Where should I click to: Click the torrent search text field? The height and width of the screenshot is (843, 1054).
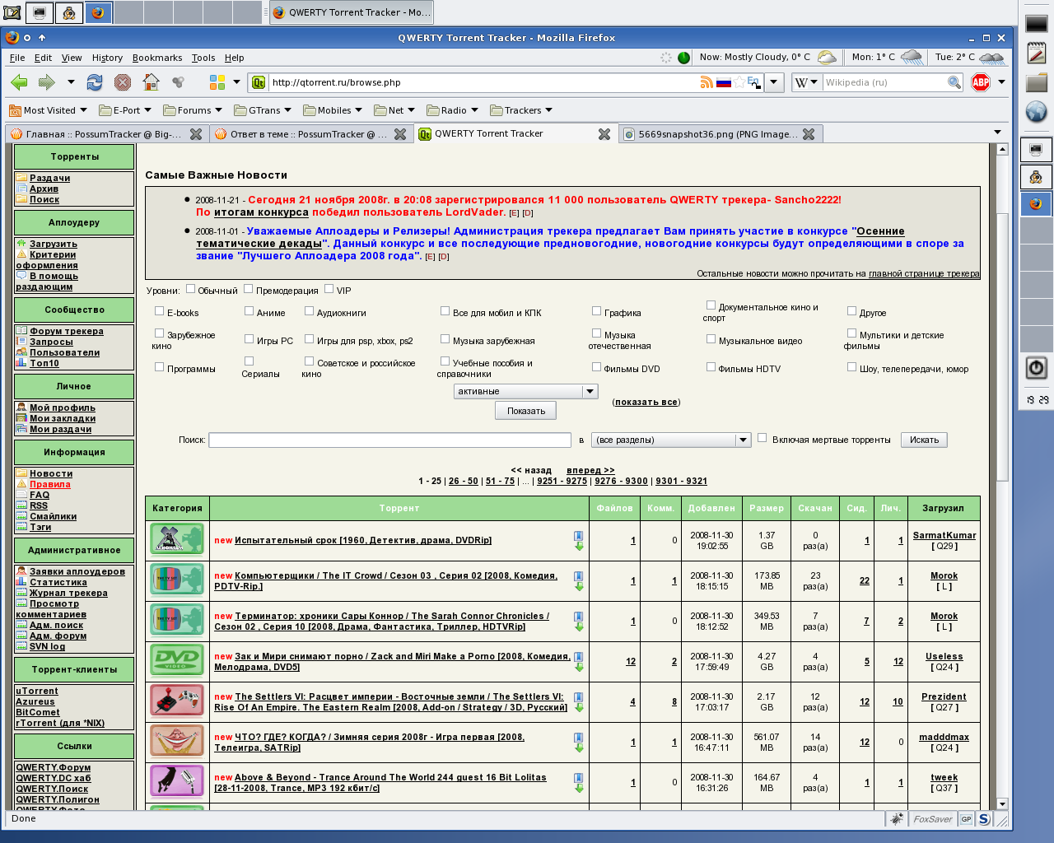pos(390,440)
